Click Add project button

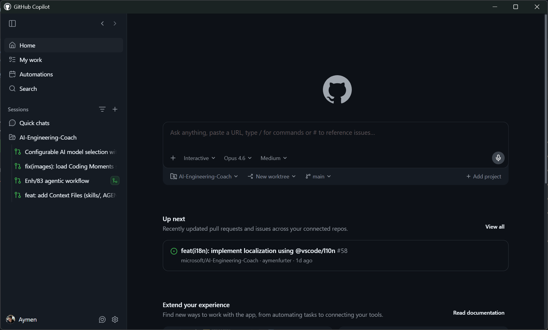pos(484,177)
